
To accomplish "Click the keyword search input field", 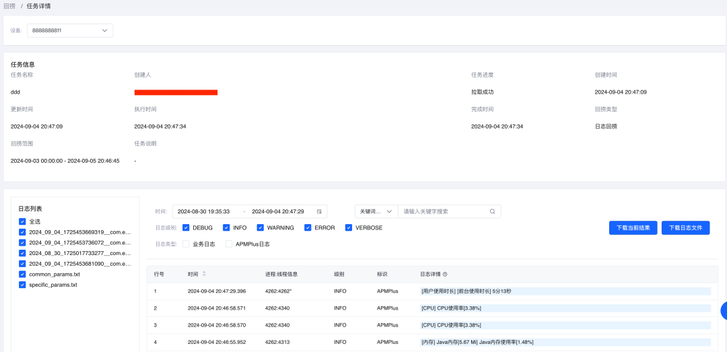I will tap(444, 211).
